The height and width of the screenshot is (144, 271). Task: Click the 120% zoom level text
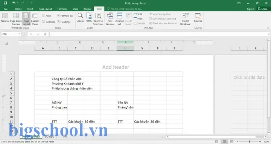(266, 141)
